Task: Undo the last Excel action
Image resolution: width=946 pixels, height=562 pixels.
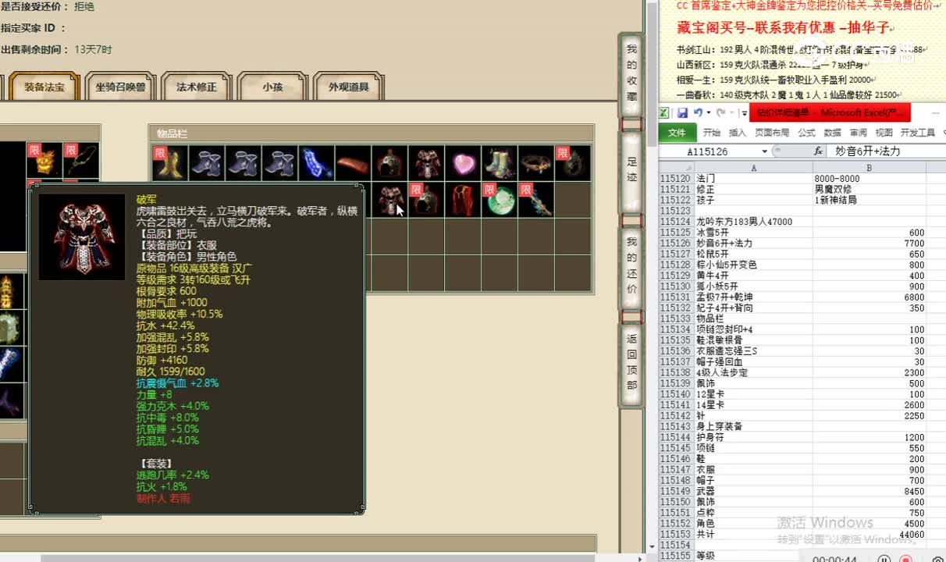Action: point(698,113)
